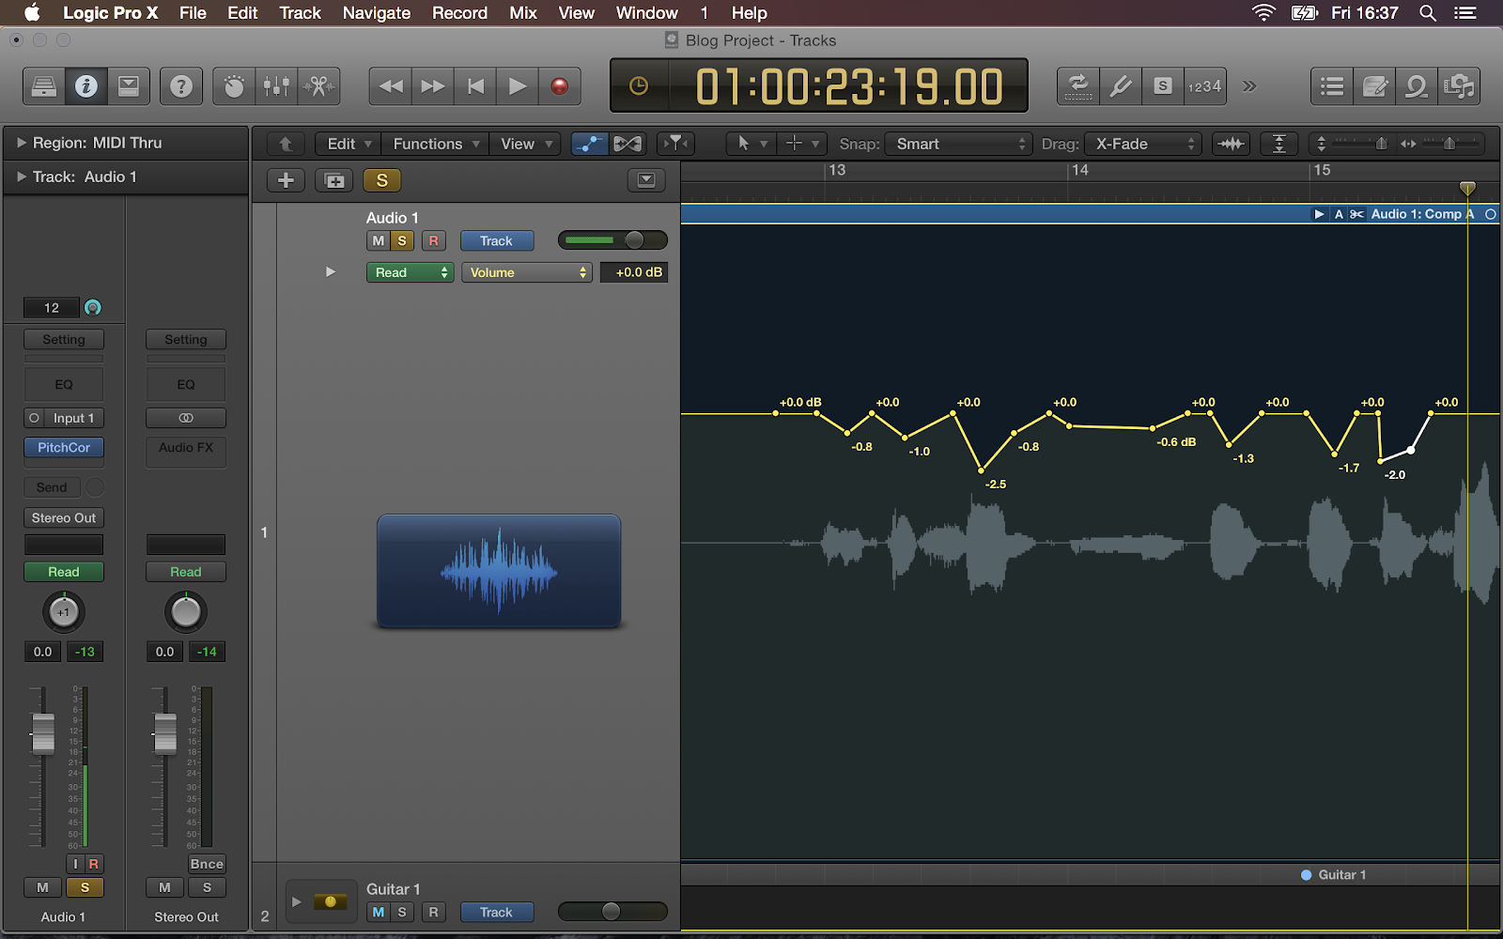Viewport: 1503px width, 939px height.
Task: Open the tracks Functions menu
Action: tap(436, 144)
